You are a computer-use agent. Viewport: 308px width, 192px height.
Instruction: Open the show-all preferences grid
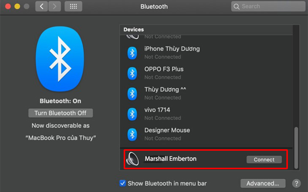click(74, 7)
